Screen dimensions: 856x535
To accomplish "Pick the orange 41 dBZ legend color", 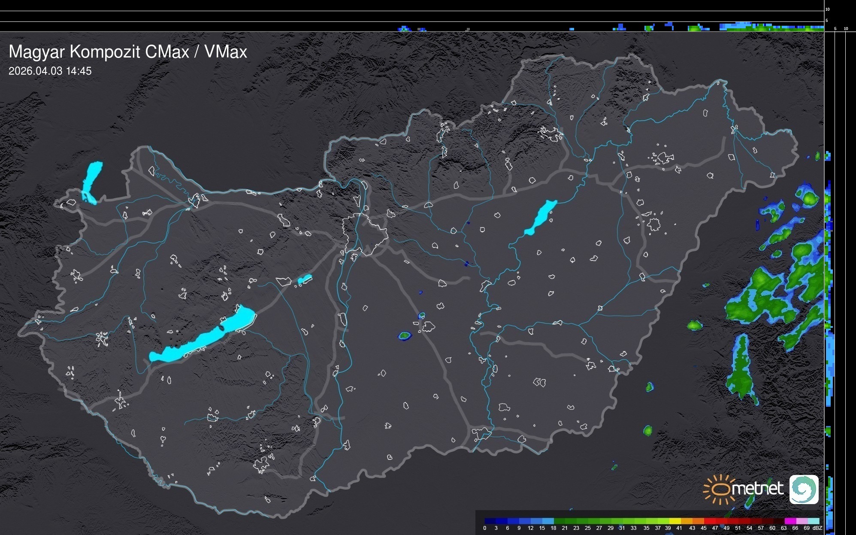I will coord(687,521).
